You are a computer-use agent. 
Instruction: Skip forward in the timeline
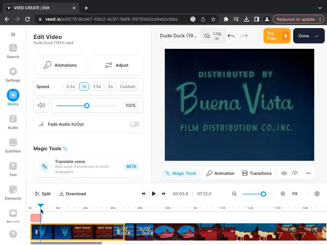tap(164, 194)
